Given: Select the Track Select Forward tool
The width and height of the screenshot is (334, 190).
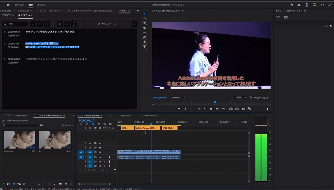Looking at the screenshot, I should [144, 18].
